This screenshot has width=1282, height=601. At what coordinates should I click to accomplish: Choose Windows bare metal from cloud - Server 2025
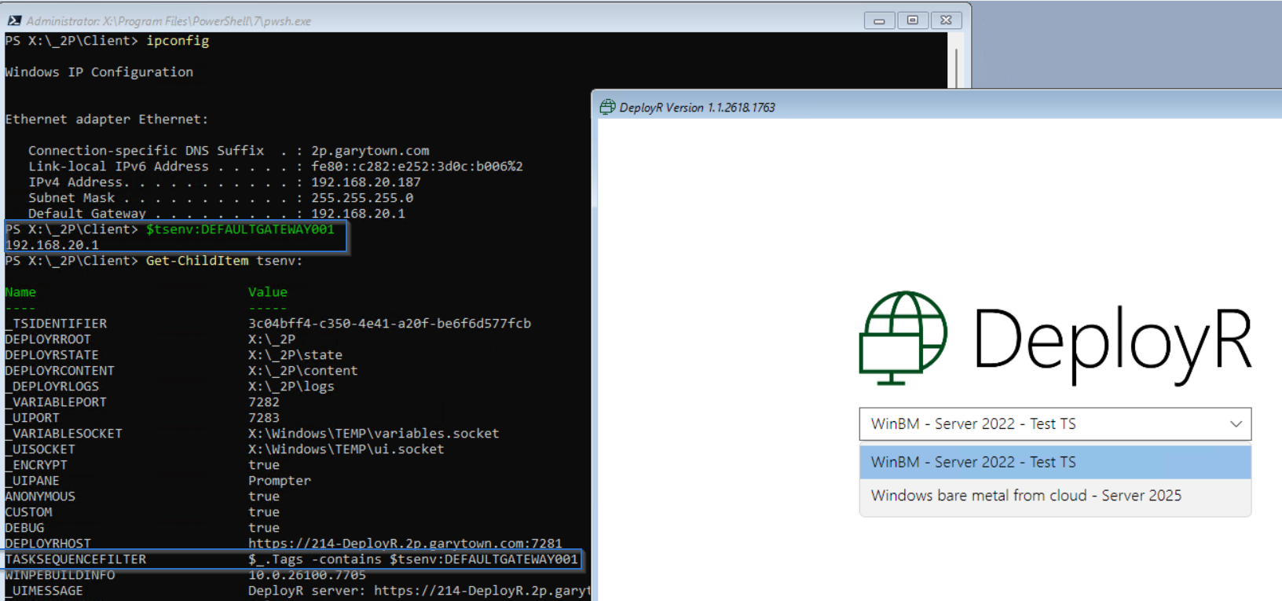coord(1055,496)
